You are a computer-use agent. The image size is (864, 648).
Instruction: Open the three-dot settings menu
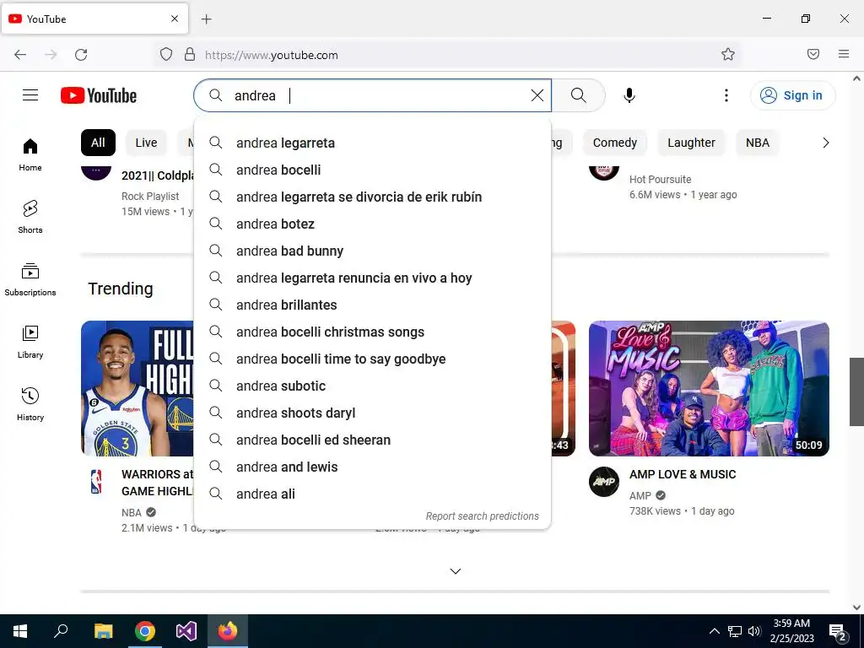pyautogui.click(x=726, y=95)
